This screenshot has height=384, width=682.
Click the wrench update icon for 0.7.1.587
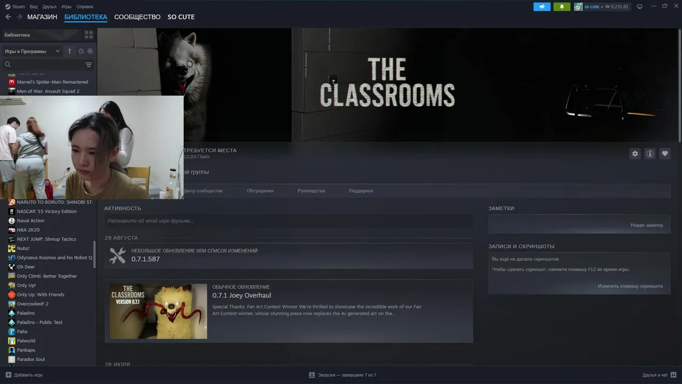[x=117, y=255]
